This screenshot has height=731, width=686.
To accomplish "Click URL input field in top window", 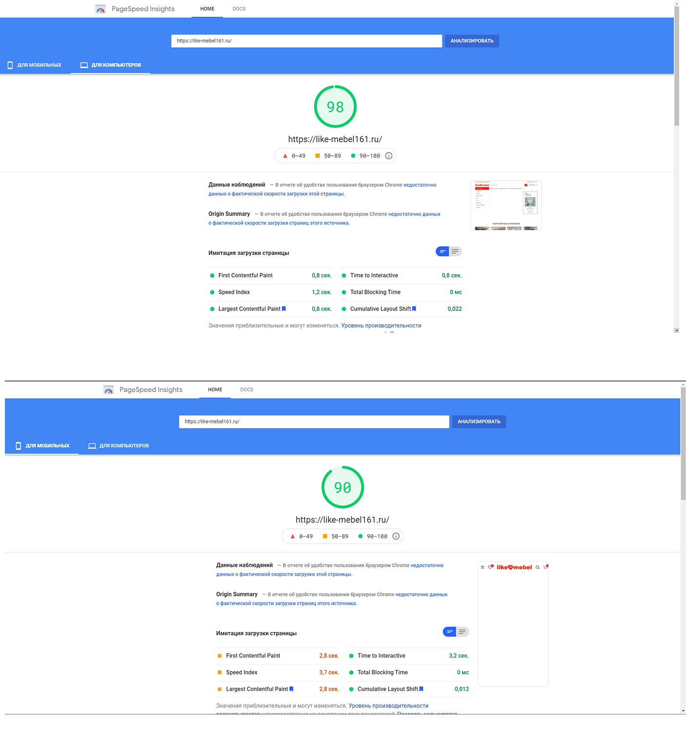I will (x=306, y=41).
